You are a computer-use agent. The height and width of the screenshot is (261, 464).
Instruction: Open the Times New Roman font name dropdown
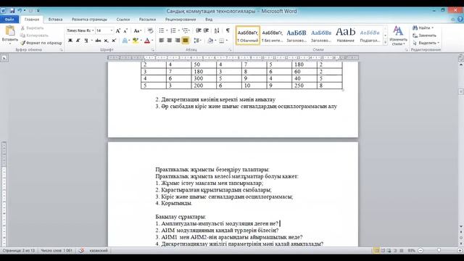[93, 30]
